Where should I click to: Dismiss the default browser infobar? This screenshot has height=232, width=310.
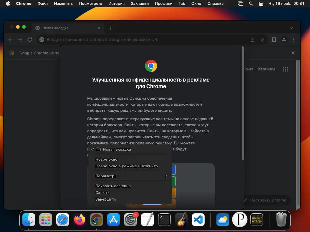pyautogui.click(x=293, y=53)
